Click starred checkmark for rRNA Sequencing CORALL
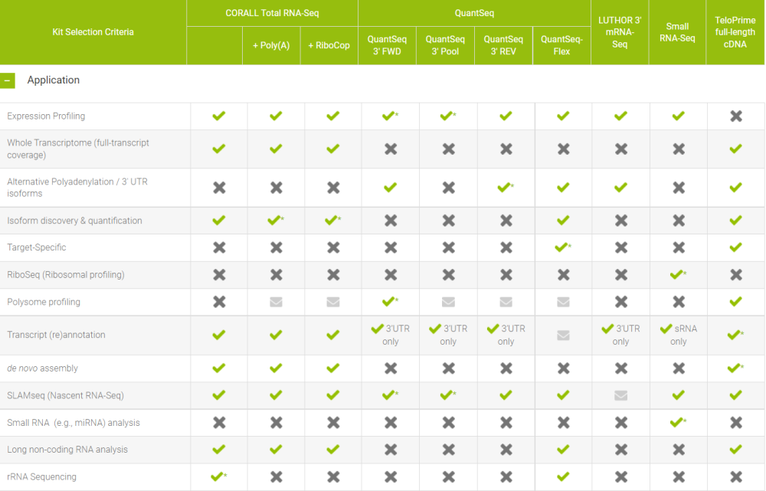The image size is (766, 491). (218, 476)
